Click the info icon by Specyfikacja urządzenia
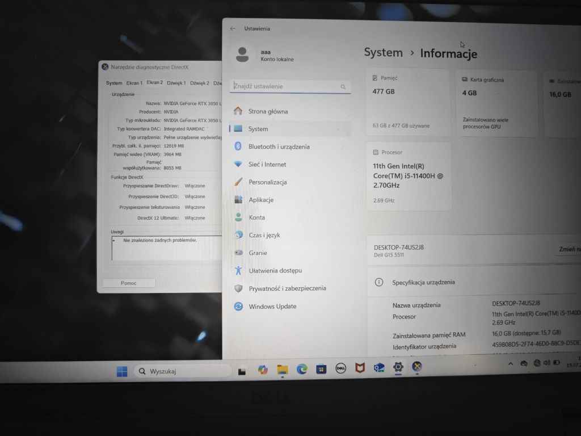This screenshot has width=581, height=436. (378, 282)
